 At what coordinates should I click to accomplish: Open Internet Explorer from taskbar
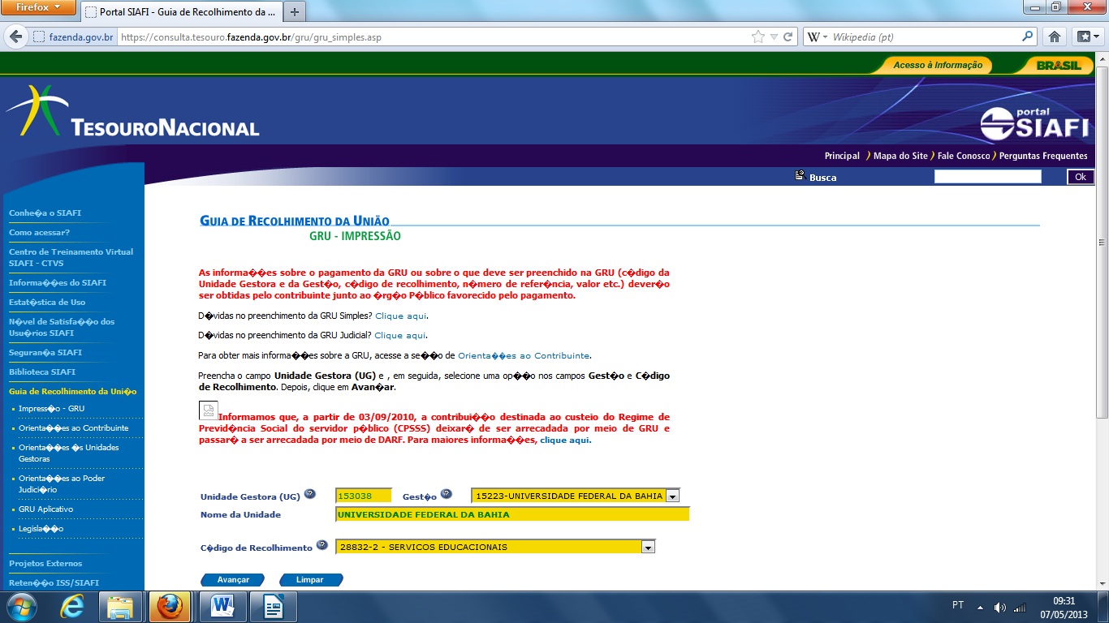coord(74,607)
